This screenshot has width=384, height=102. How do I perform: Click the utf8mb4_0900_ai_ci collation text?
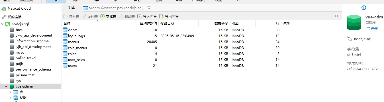(363, 69)
